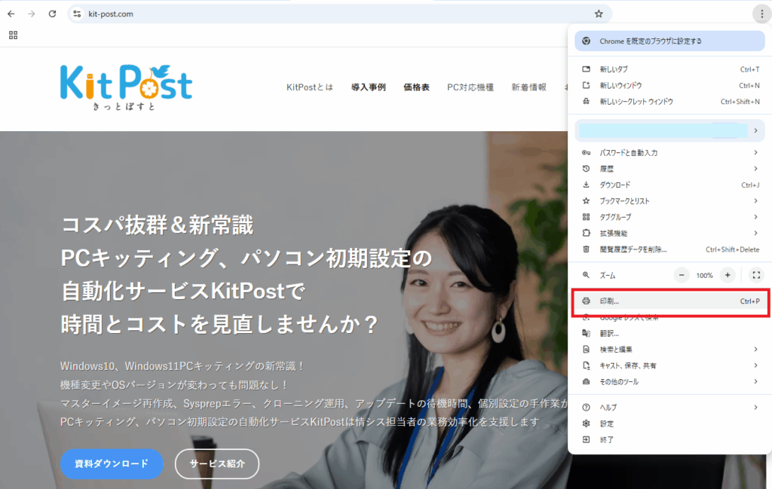Click the サービス紹介 button
The height and width of the screenshot is (489, 772).
pyautogui.click(x=217, y=463)
